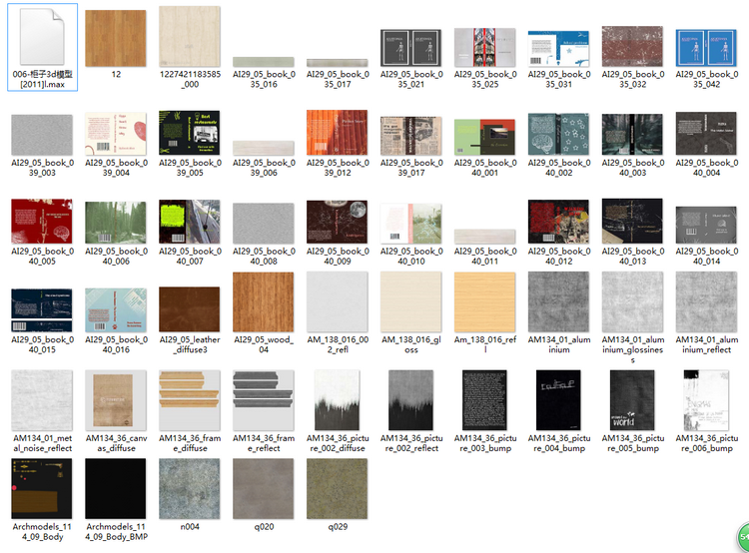Click AM134_01_aluminium_reflect map
Image resolution: width=749 pixels, height=553 pixels.
(706, 301)
